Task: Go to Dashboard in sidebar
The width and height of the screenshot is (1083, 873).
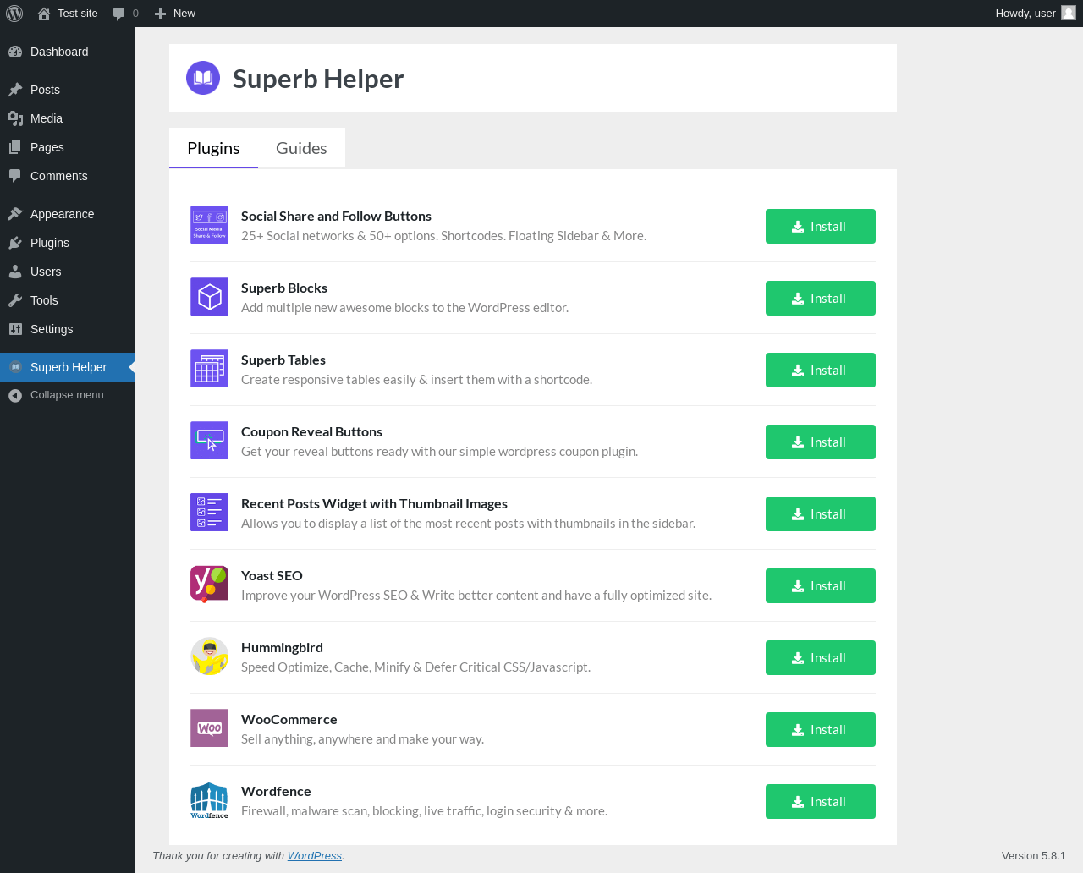Action: (x=68, y=52)
